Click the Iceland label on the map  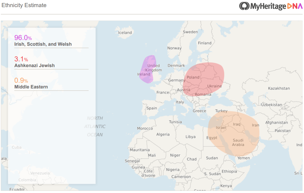pyautogui.click(x=125, y=33)
